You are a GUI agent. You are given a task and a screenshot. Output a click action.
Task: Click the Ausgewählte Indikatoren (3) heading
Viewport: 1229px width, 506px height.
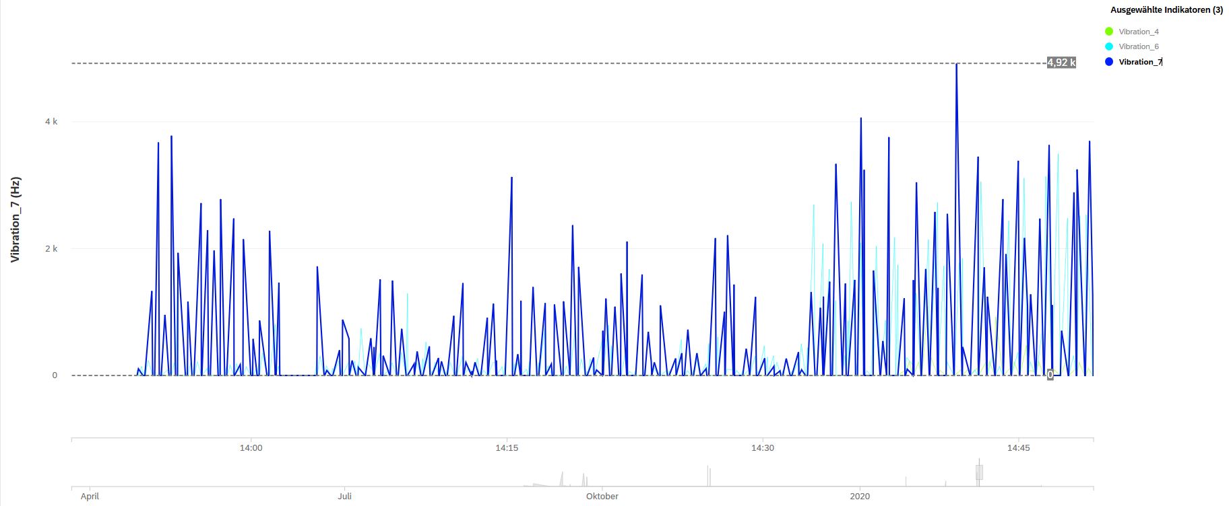1166,10
